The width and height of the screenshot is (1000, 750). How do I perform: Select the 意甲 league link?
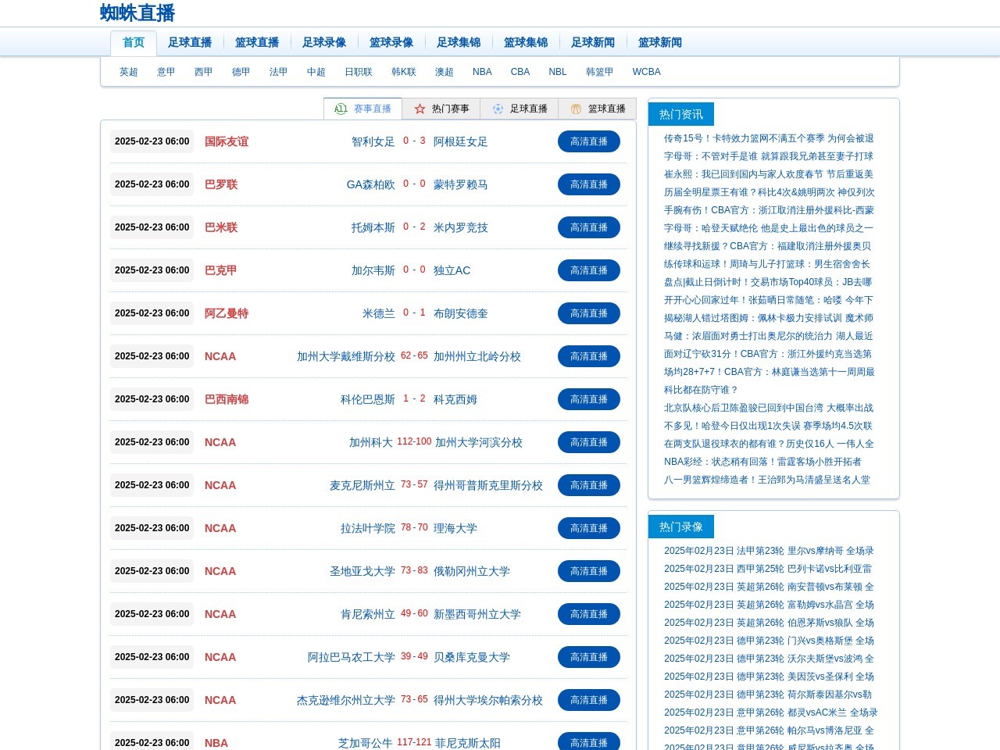[166, 72]
